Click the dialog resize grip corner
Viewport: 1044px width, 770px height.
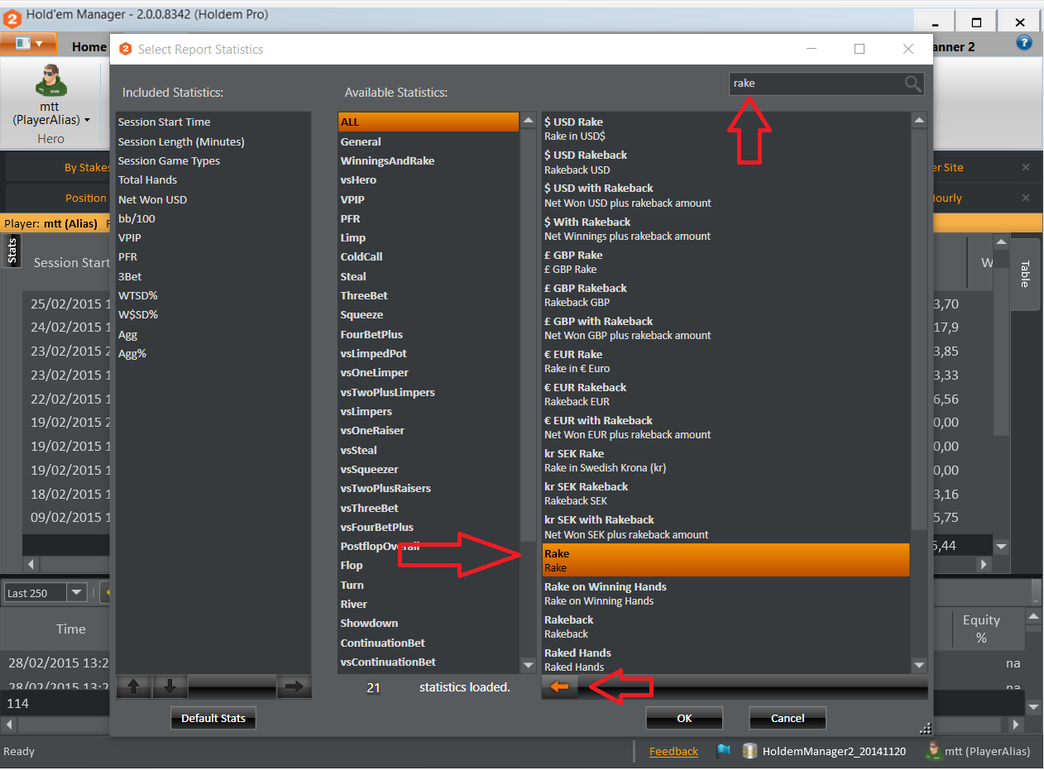point(926,728)
